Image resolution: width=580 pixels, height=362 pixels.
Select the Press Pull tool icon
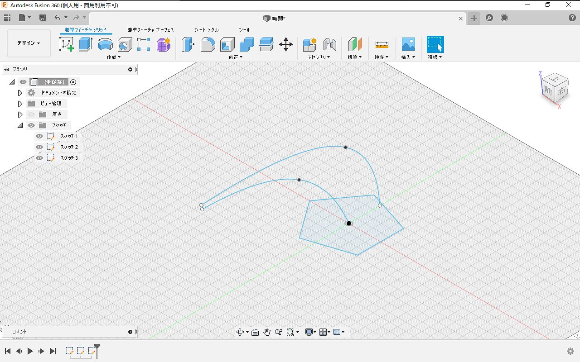(x=188, y=44)
